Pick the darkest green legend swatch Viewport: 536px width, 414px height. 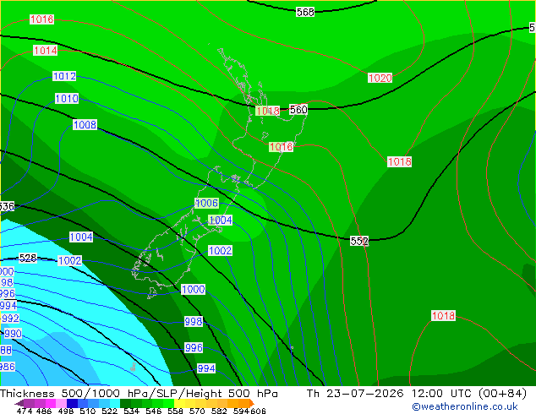[x=125, y=403]
